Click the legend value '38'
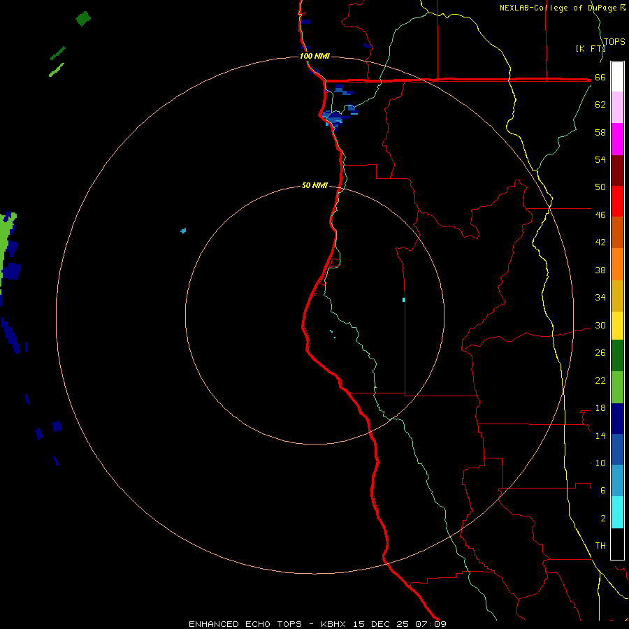Viewport: 629px width, 629px height. pos(600,270)
